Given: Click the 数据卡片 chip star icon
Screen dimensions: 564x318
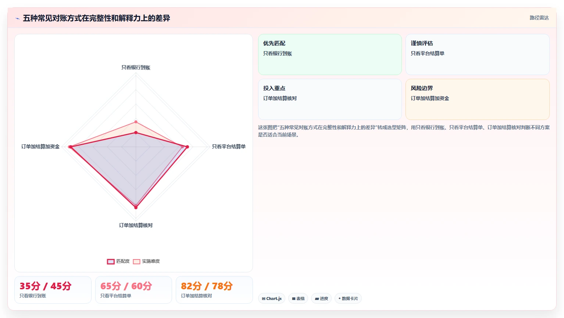Looking at the screenshot, I should pos(339,298).
